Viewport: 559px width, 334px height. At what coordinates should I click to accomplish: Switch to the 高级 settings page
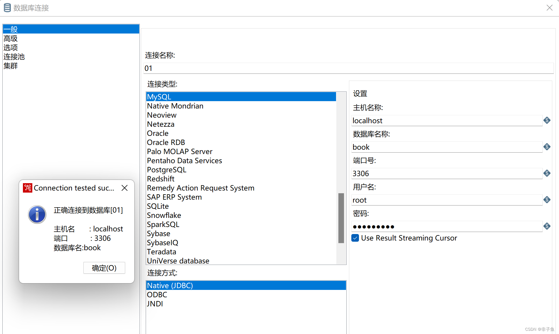(x=10, y=38)
